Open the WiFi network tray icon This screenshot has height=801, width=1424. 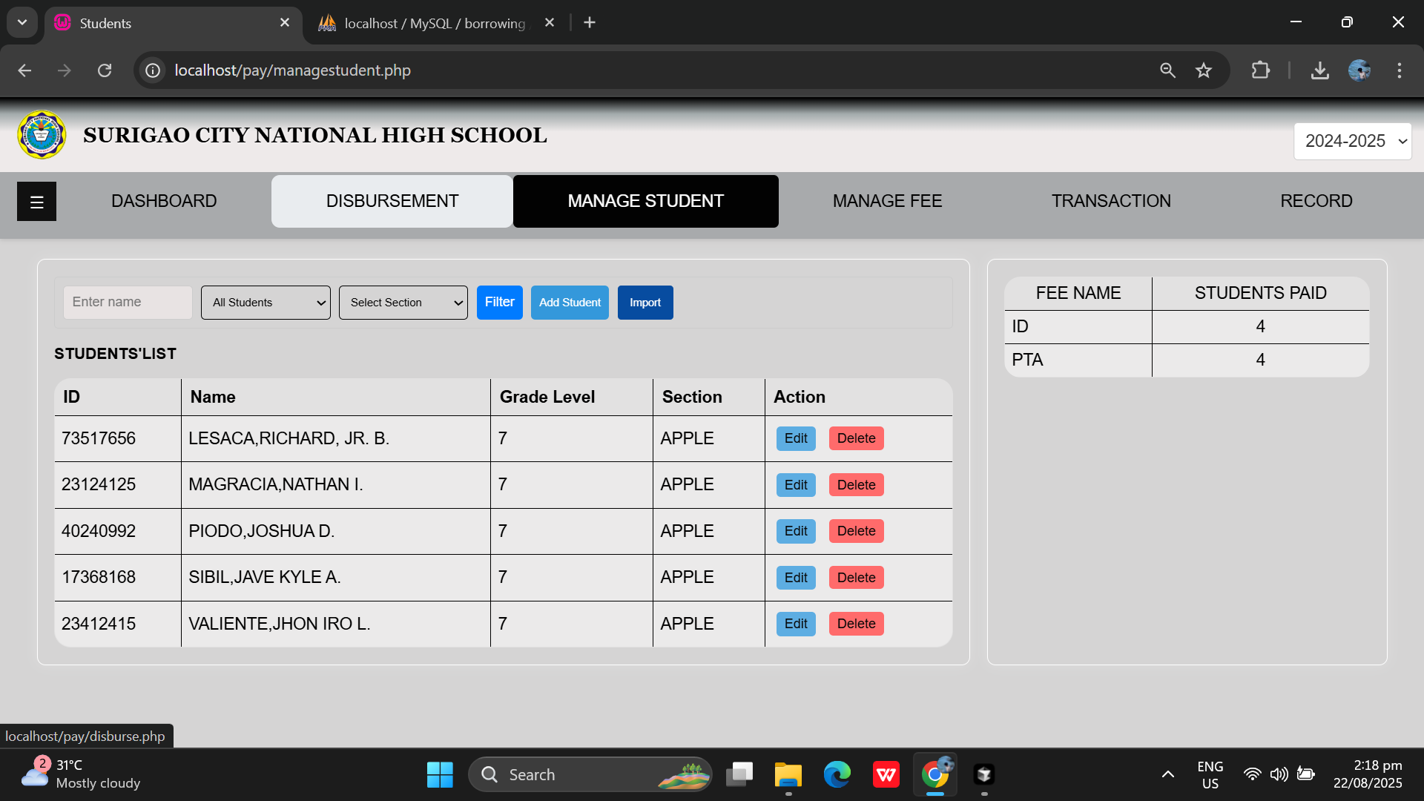point(1252,774)
